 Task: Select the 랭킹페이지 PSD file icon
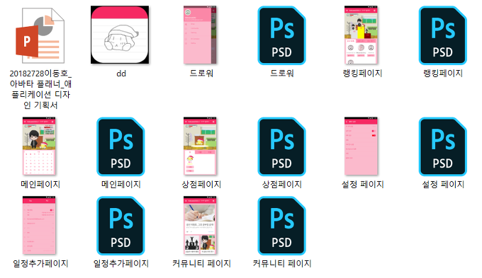442,35
